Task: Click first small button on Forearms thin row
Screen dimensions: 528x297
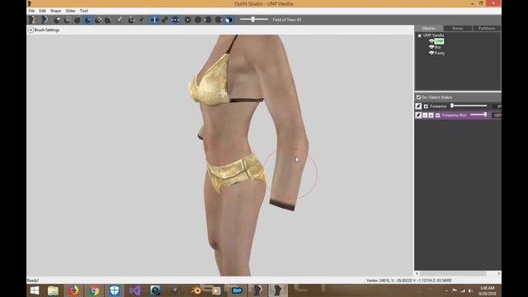Action: point(425,115)
